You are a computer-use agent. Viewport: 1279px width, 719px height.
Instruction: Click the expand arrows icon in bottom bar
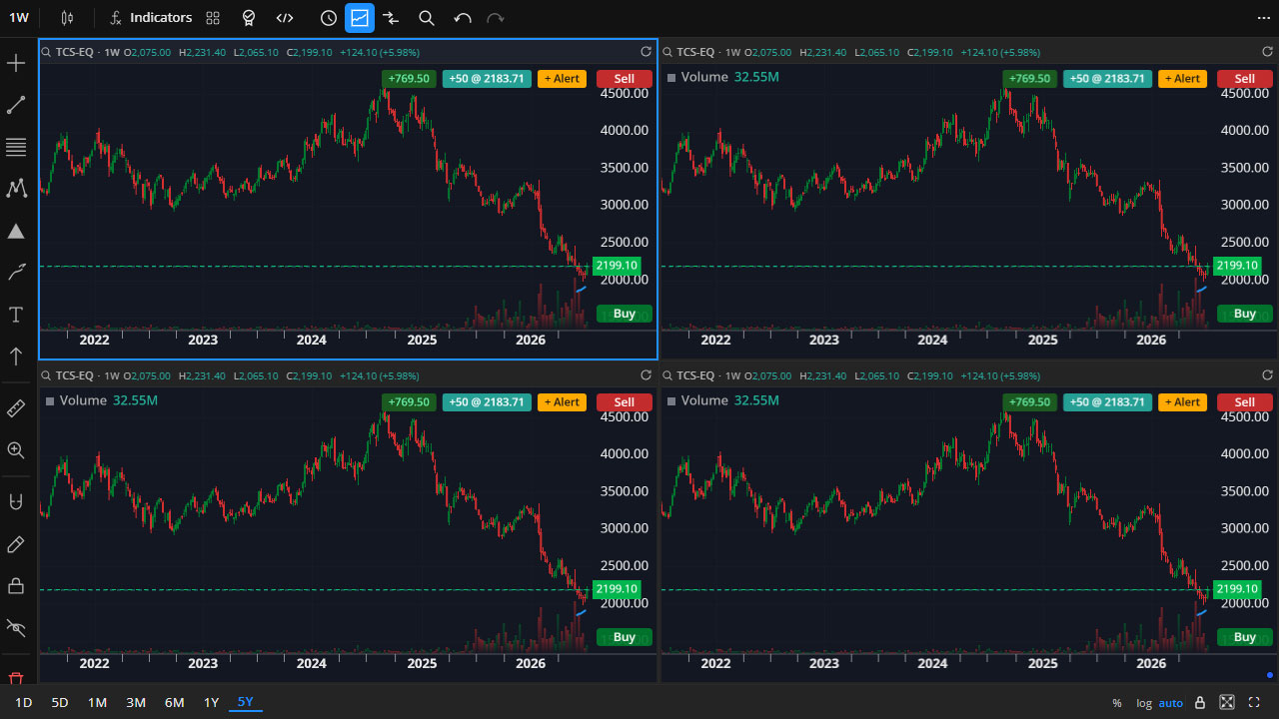[x=1227, y=702]
